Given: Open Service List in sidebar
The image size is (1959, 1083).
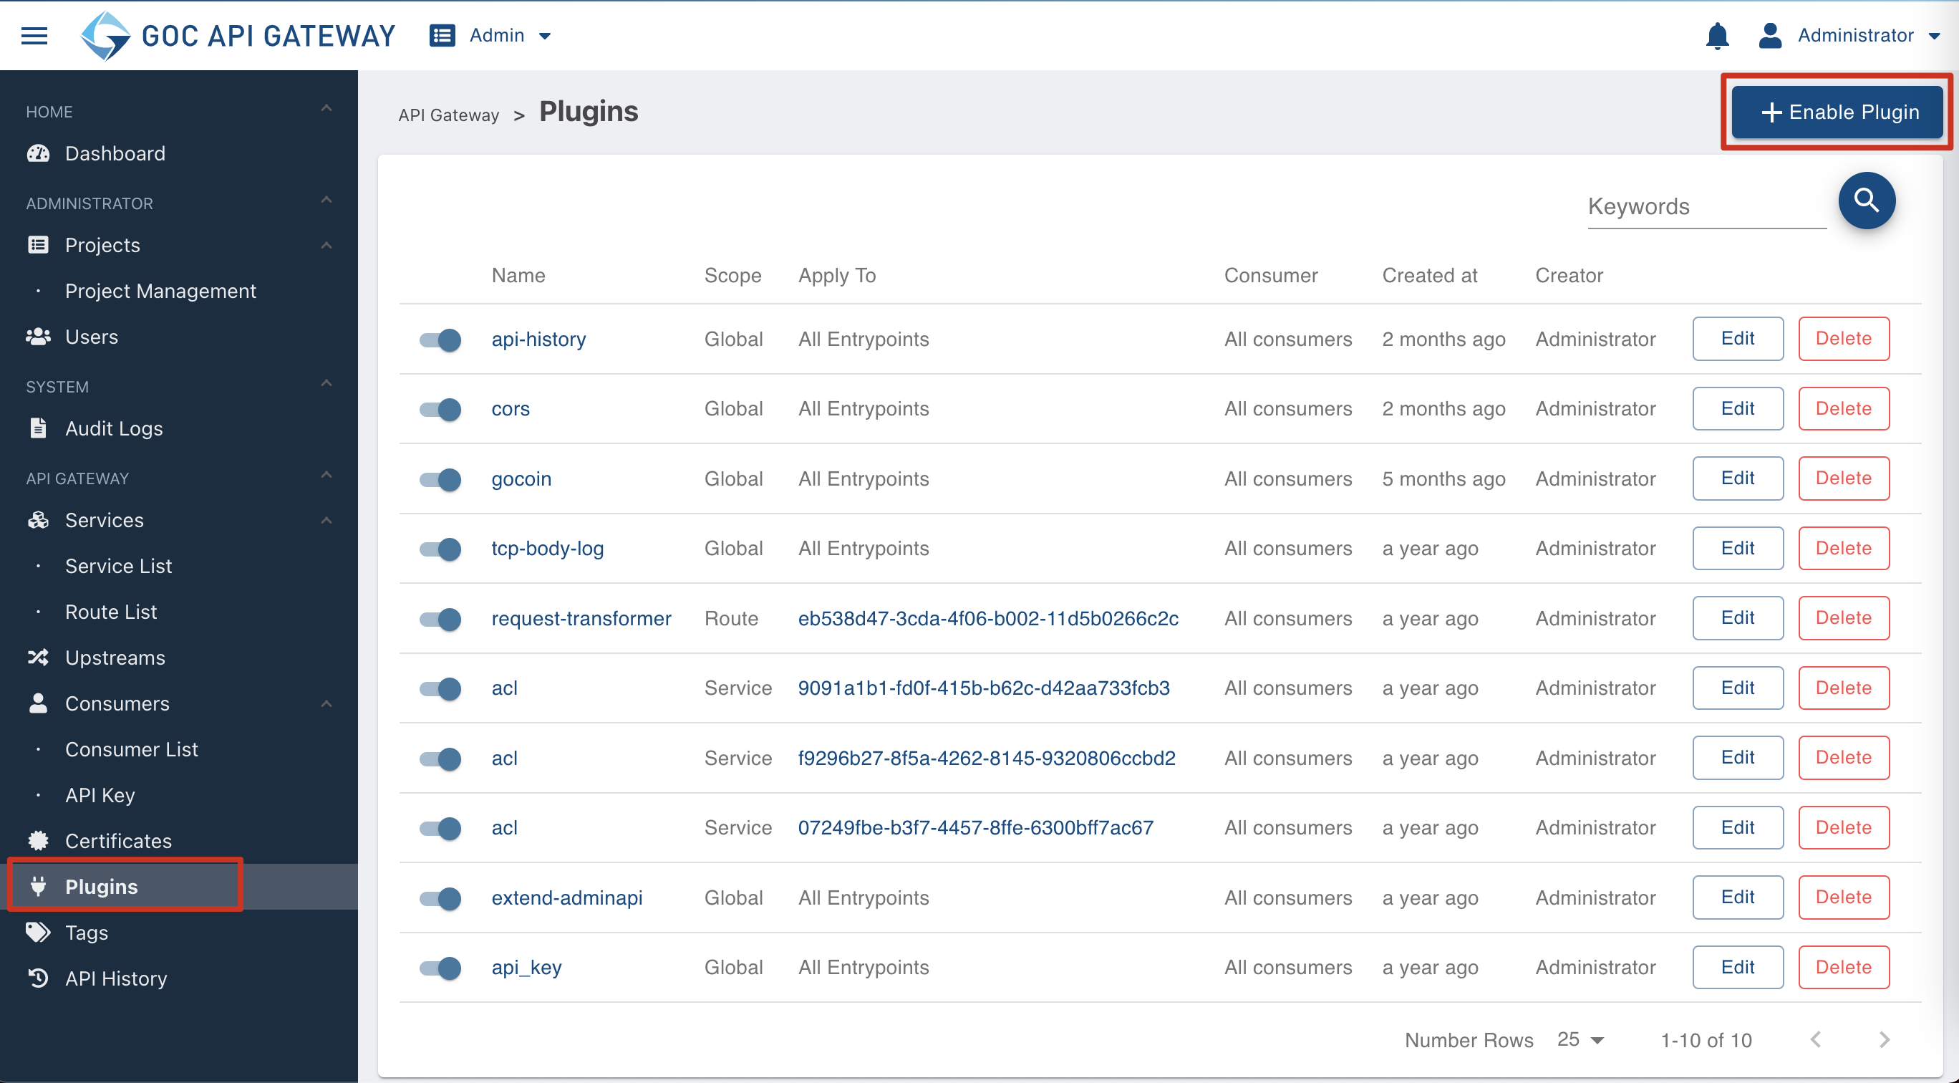Looking at the screenshot, I should tap(119, 566).
